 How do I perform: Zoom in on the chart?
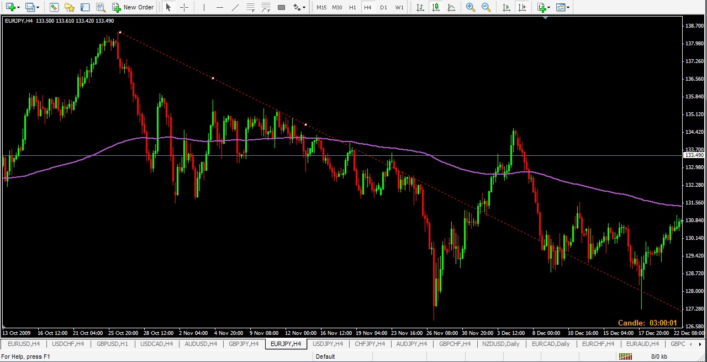point(471,7)
